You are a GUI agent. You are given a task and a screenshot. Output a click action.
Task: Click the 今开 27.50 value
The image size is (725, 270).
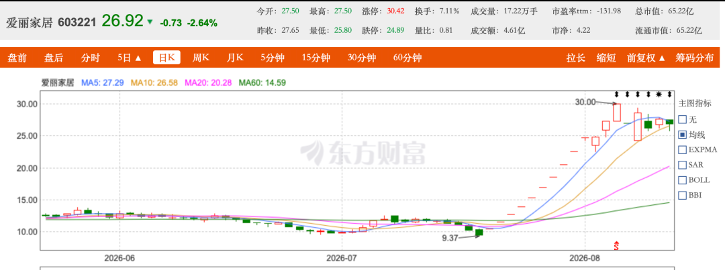[291, 11]
